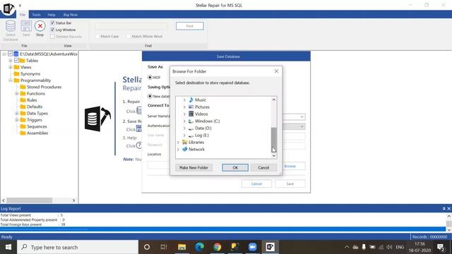Click Save in Save Database dialog
This screenshot has width=452, height=254.
[290, 183]
